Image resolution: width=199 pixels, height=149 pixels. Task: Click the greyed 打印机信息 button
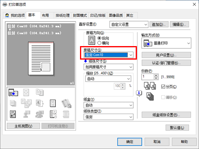click(58, 126)
